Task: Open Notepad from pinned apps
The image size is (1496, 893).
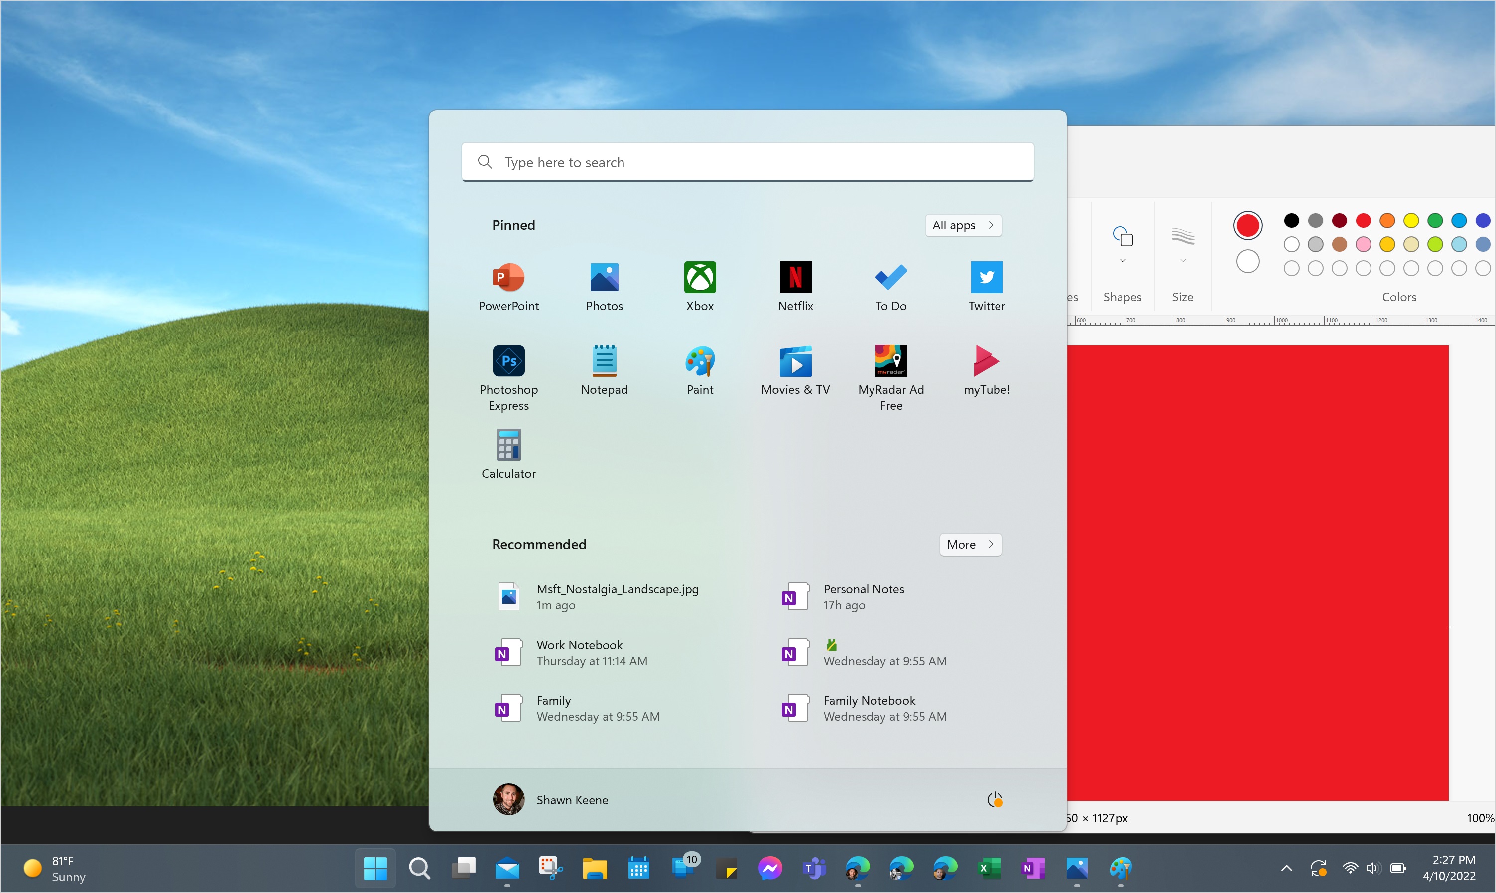Action: [604, 371]
